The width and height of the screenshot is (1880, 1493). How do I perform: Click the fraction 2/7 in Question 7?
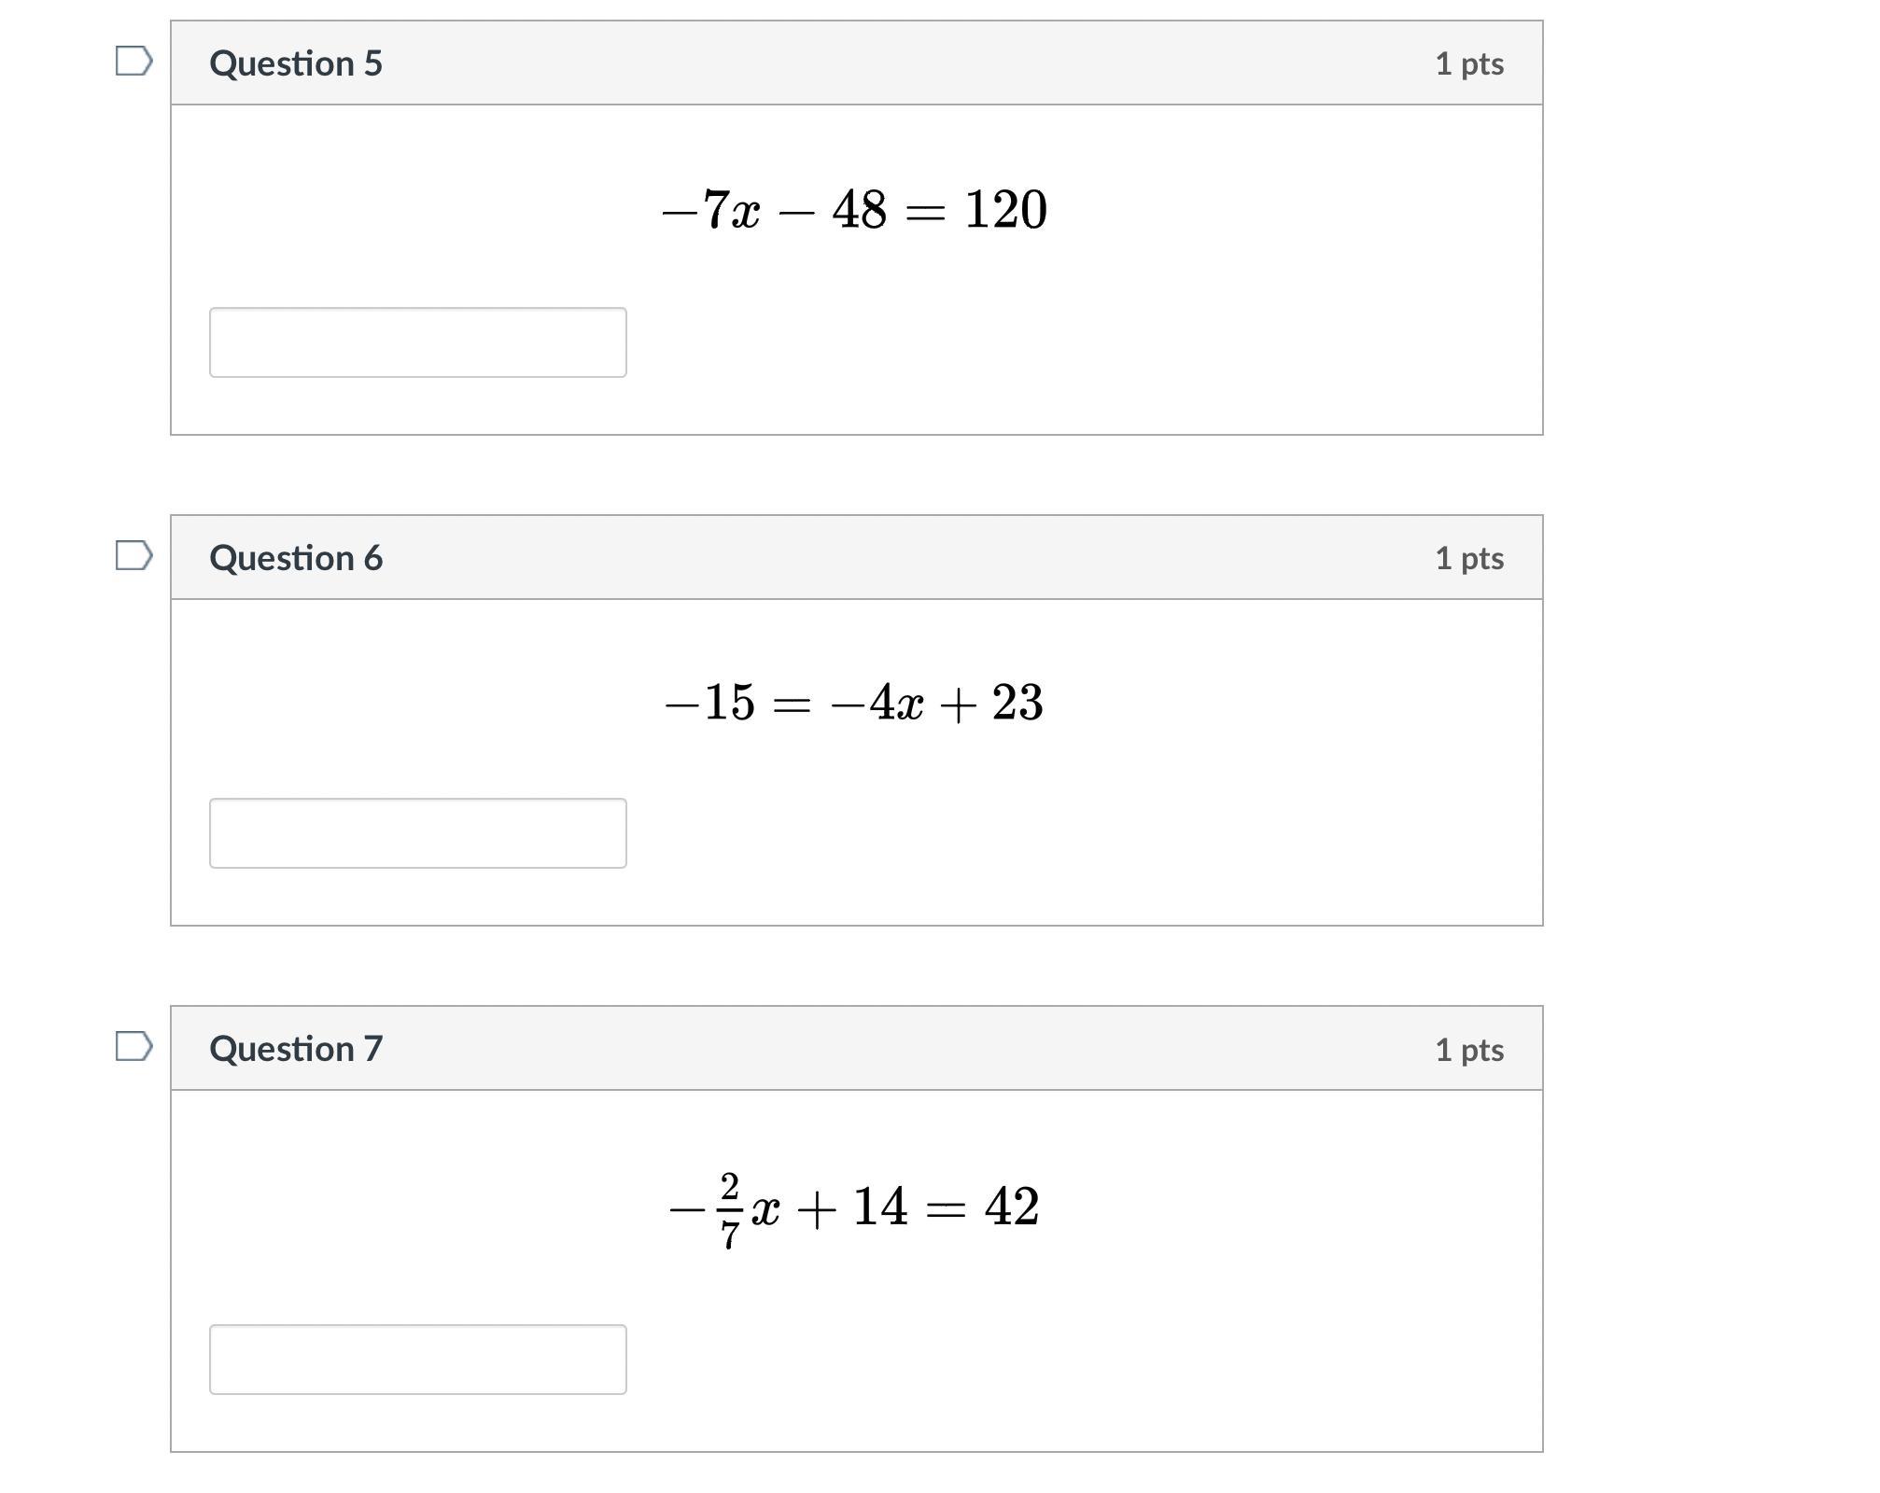click(730, 1210)
